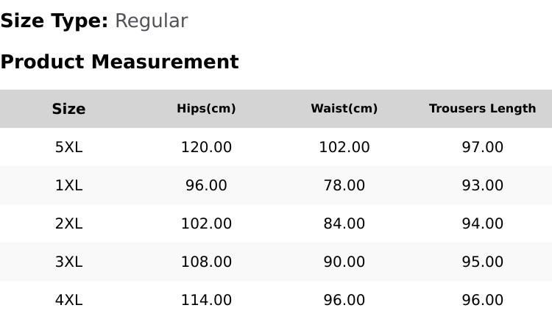552x319 pixels.
Task: Click the 108.00 hips value
Action: pyautogui.click(x=206, y=262)
